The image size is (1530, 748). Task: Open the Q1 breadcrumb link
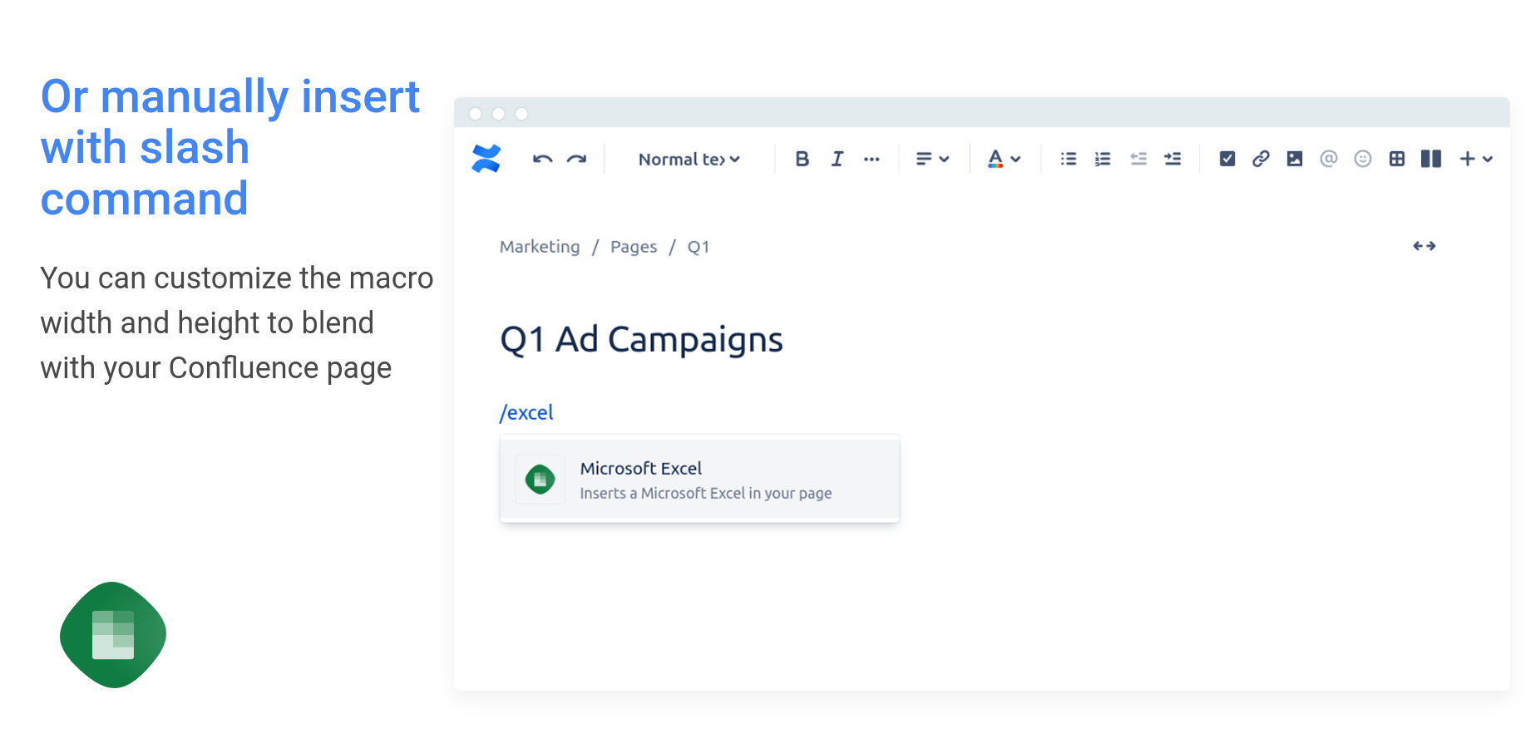(698, 247)
